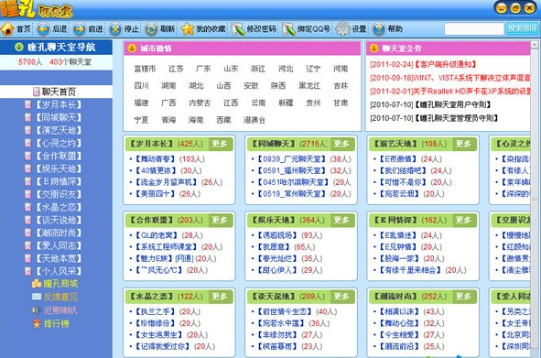Go forward using the 前进 arrow icon
The image size is (541, 358).
pyautogui.click(x=80, y=29)
